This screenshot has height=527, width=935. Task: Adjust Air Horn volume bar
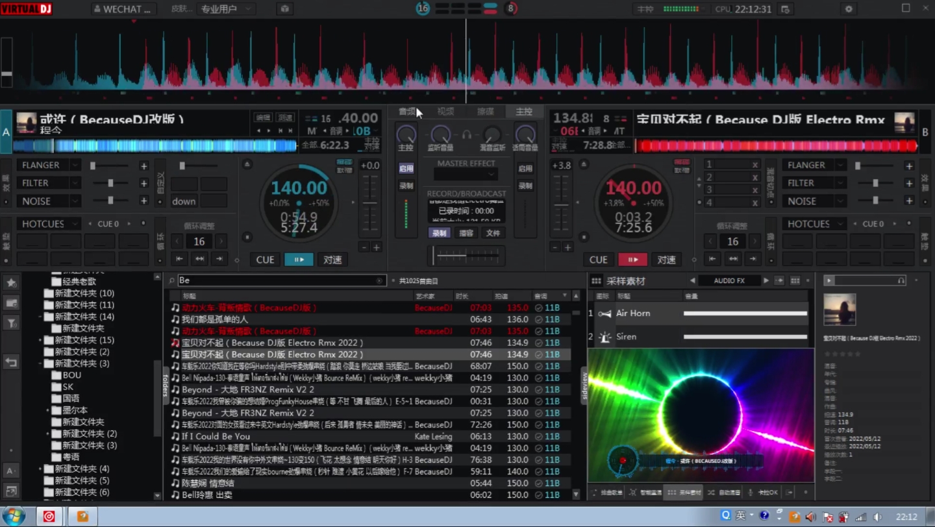745,313
